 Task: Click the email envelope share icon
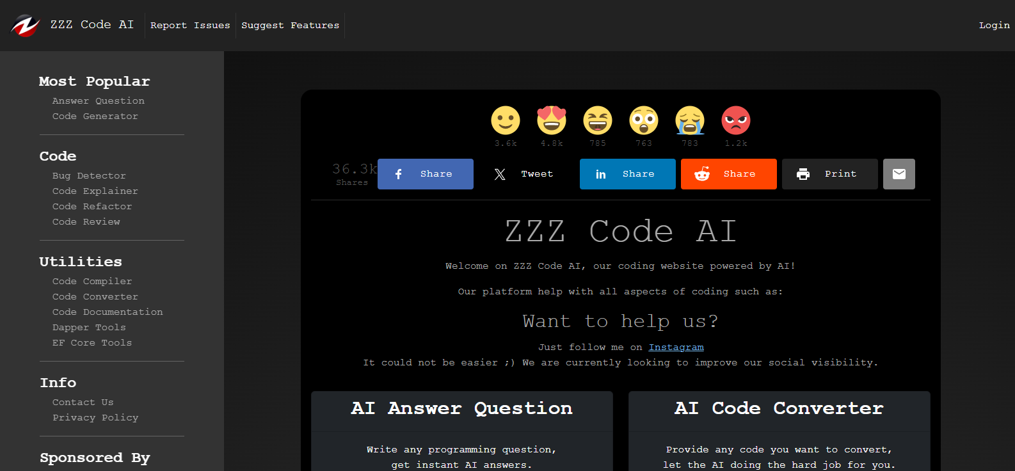tap(899, 174)
